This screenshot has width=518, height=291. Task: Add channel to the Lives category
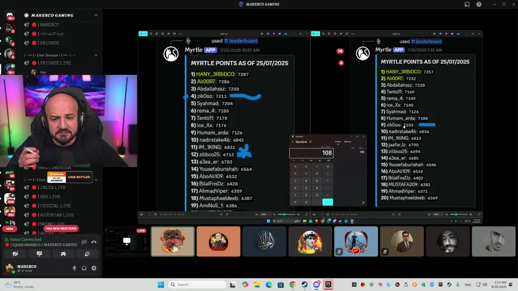coord(96,179)
